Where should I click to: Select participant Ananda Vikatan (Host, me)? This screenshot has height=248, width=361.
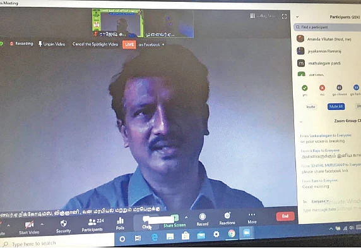(x=329, y=39)
